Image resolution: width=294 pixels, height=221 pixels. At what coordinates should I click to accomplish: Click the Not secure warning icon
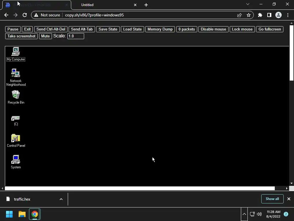(36, 15)
